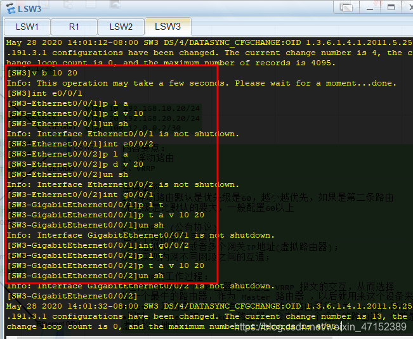Viewport: 413px width, 339px height.
Task: Click the 'May 28 2020 14:01:32' log line
Action: coord(209,307)
